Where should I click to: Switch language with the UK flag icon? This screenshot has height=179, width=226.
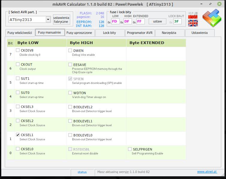[x=193, y=23]
